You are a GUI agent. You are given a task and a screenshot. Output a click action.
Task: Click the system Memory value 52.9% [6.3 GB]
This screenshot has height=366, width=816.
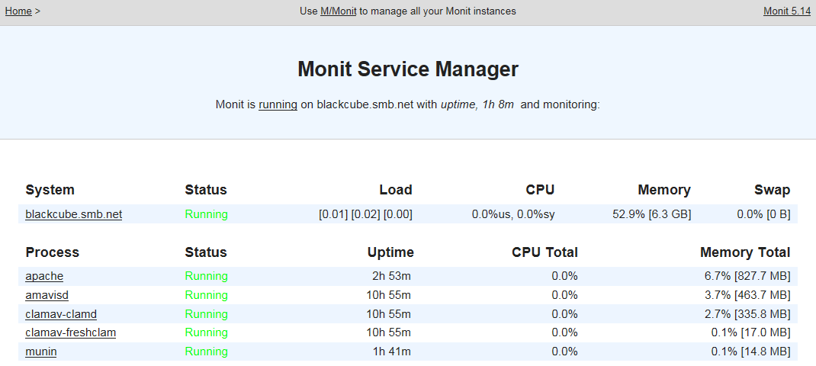[x=651, y=214]
